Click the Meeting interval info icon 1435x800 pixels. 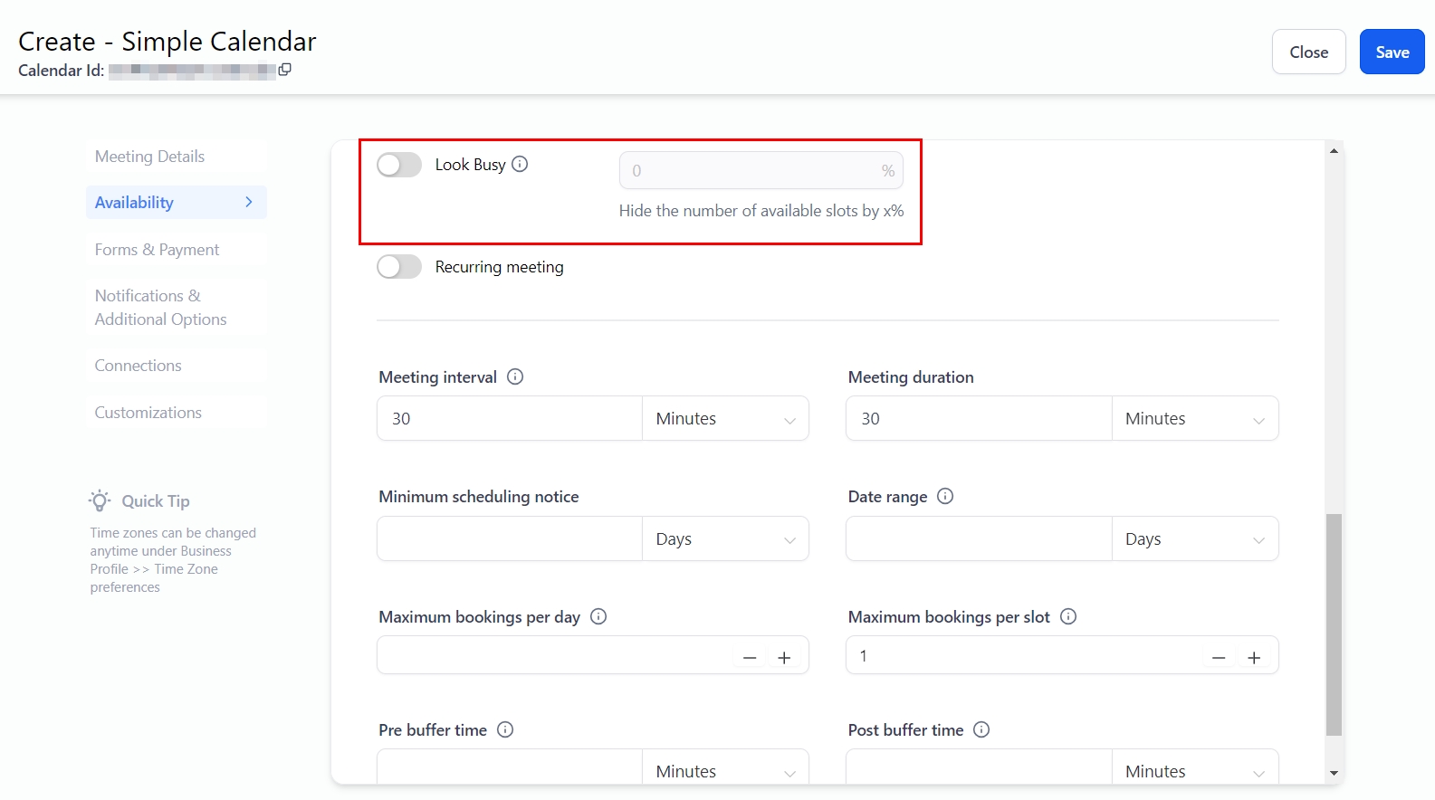515,376
